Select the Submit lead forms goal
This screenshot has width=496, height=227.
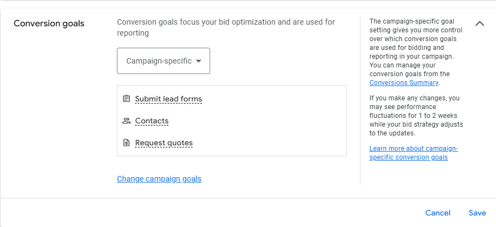(168, 99)
